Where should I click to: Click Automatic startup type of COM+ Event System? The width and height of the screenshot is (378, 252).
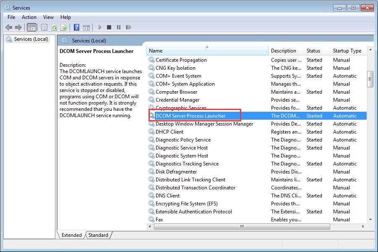click(345, 76)
